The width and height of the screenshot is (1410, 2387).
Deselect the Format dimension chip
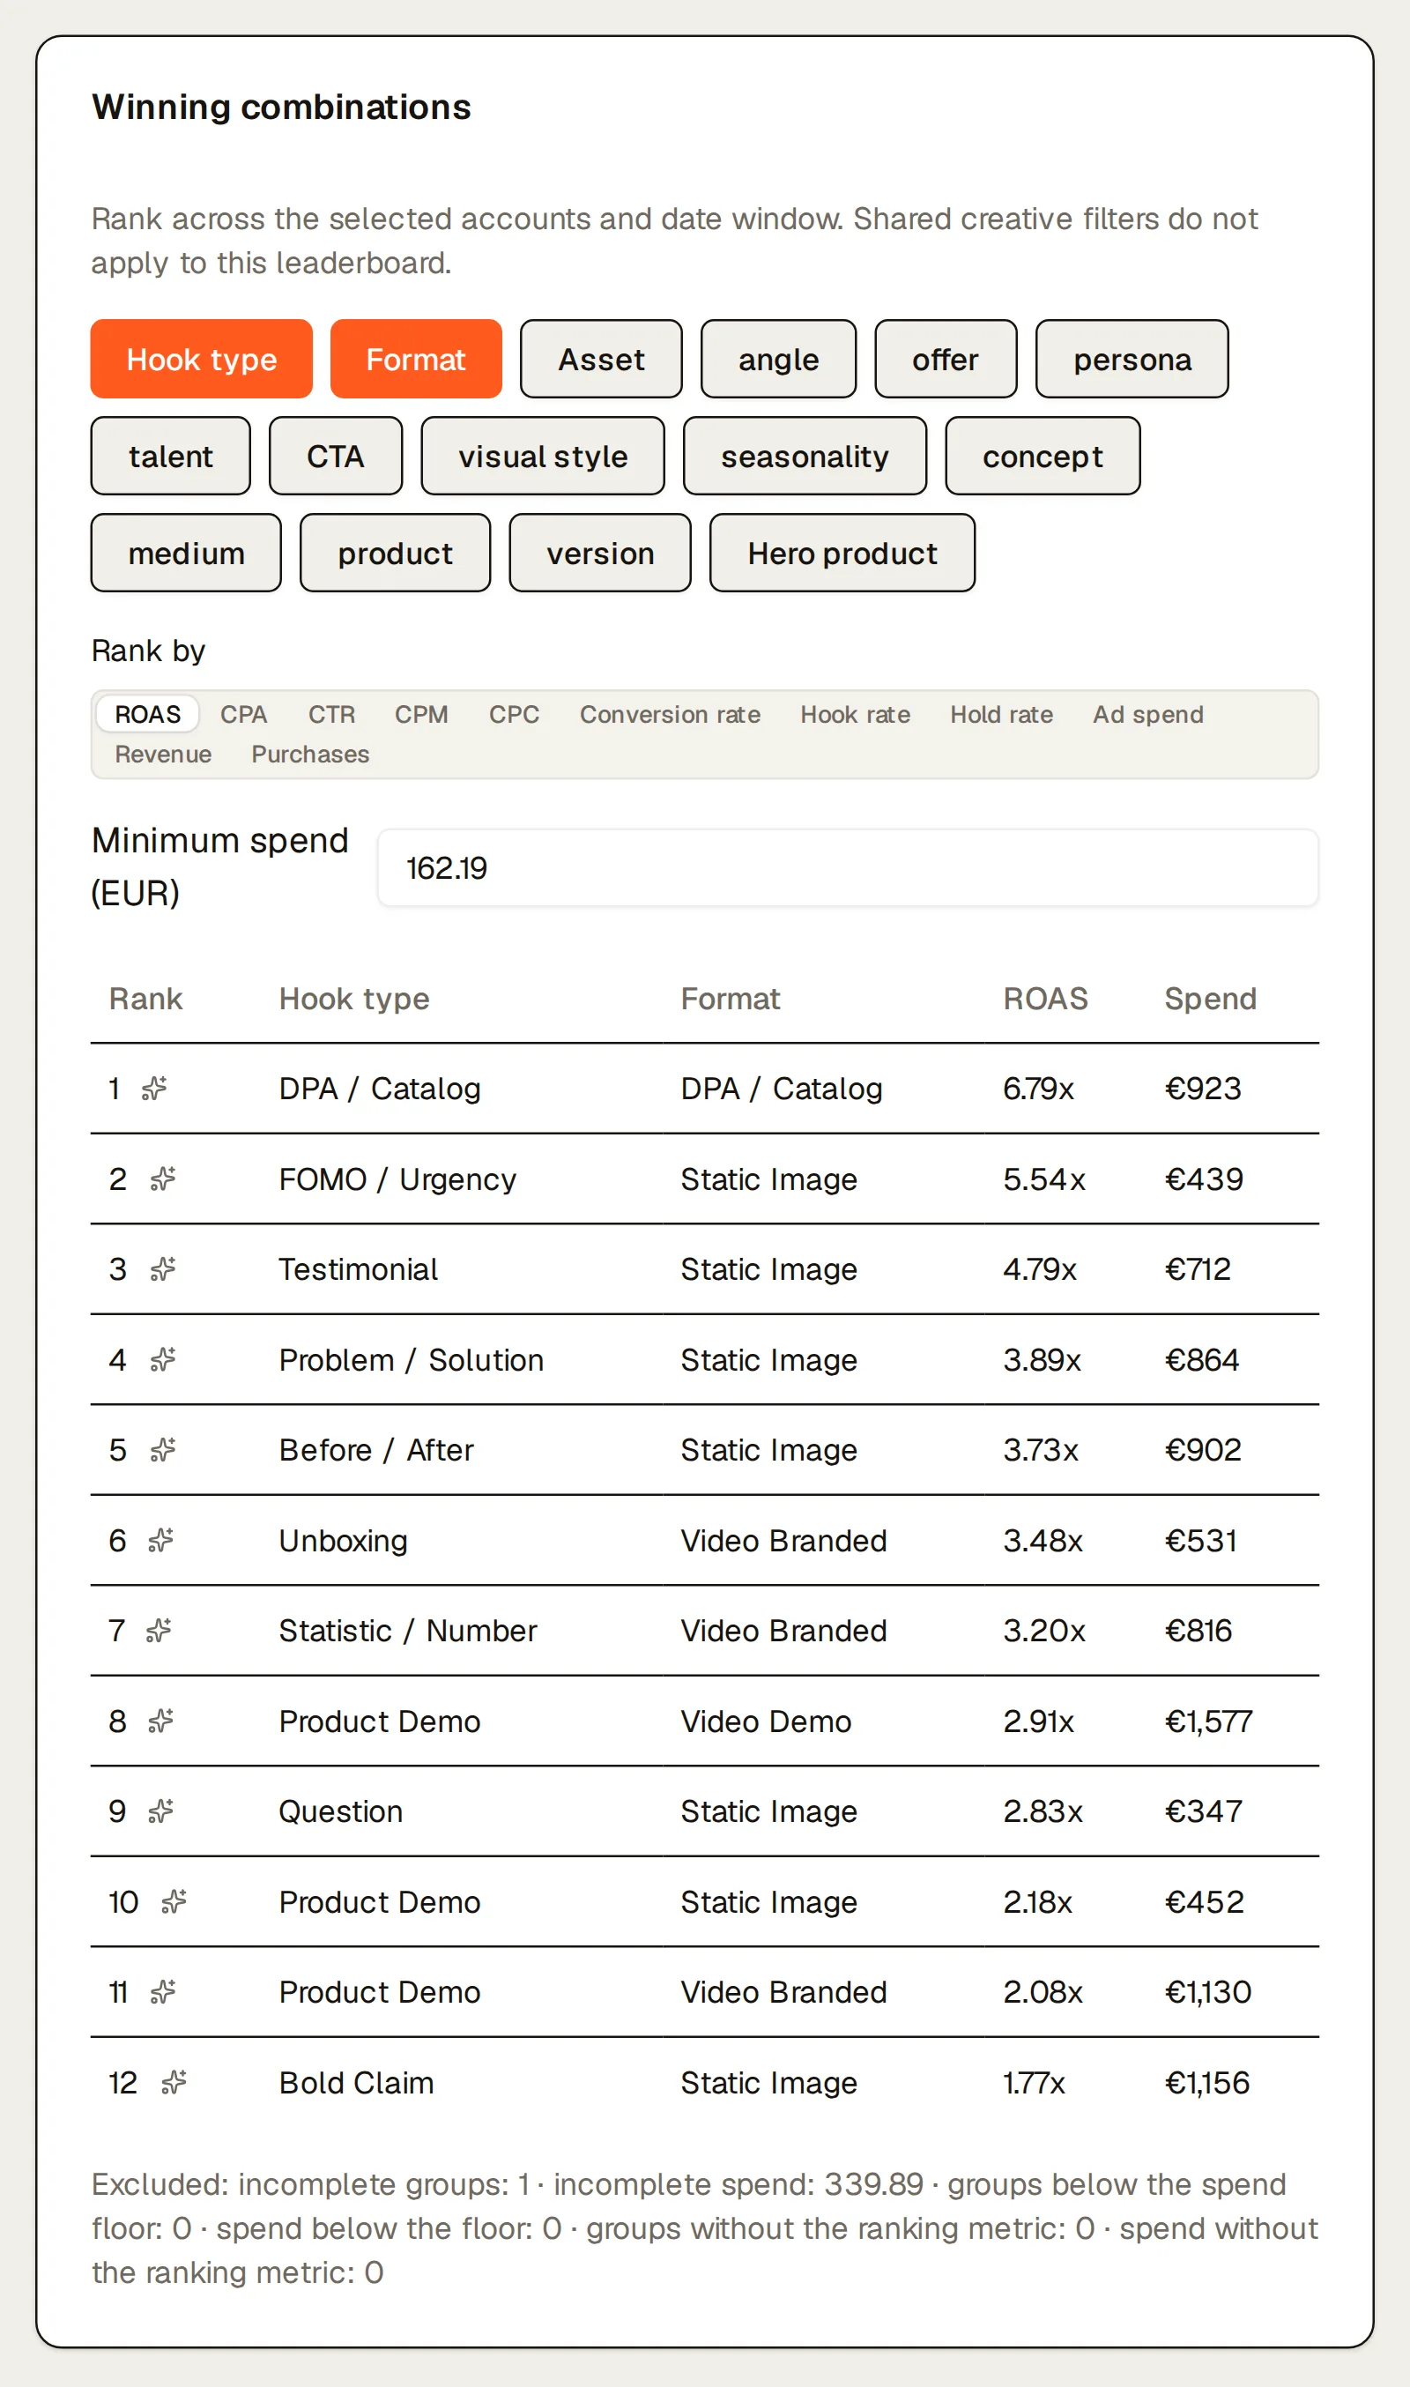coord(416,359)
